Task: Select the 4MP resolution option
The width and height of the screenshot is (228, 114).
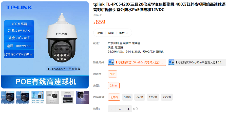Action: tap(112, 74)
